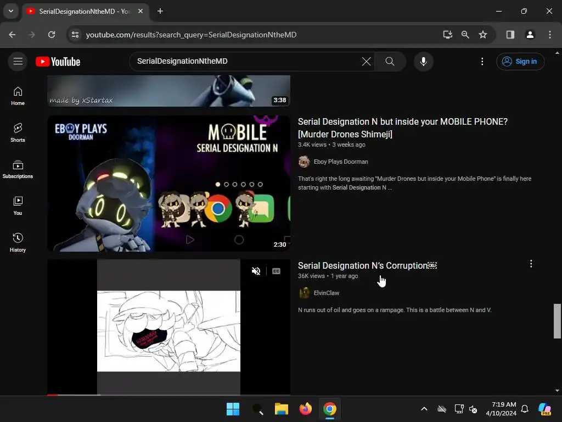The height and width of the screenshot is (422, 562).
Task: Start voice search with microphone
Action: pos(423,62)
